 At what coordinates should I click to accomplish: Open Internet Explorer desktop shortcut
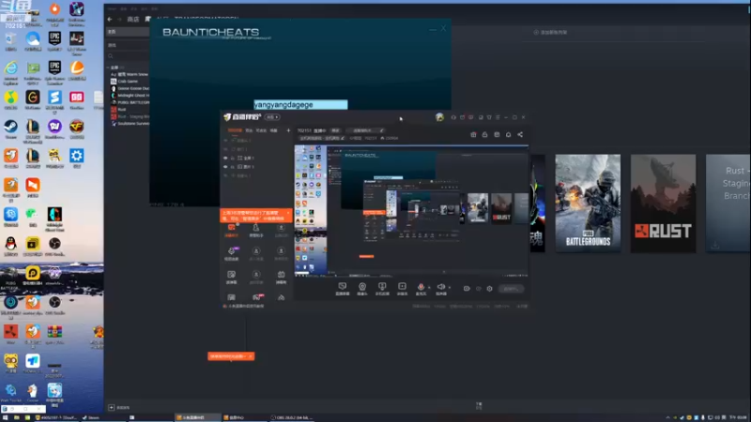click(x=10, y=71)
